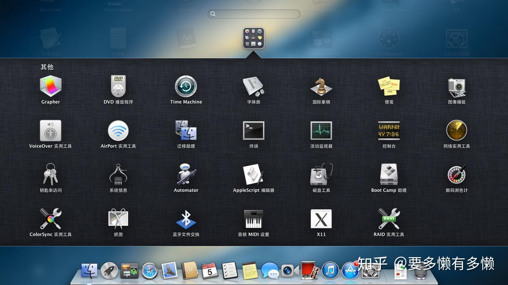The image size is (508, 285).
Task: Open Safari from the Dock
Action: coord(149,271)
